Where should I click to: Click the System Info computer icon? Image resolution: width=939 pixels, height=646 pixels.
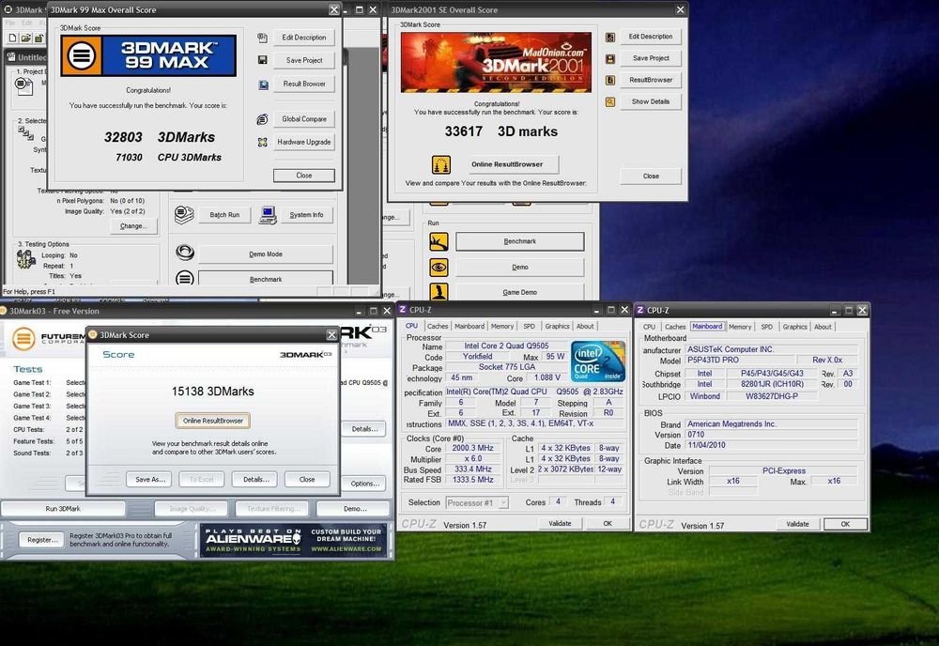pos(268,214)
